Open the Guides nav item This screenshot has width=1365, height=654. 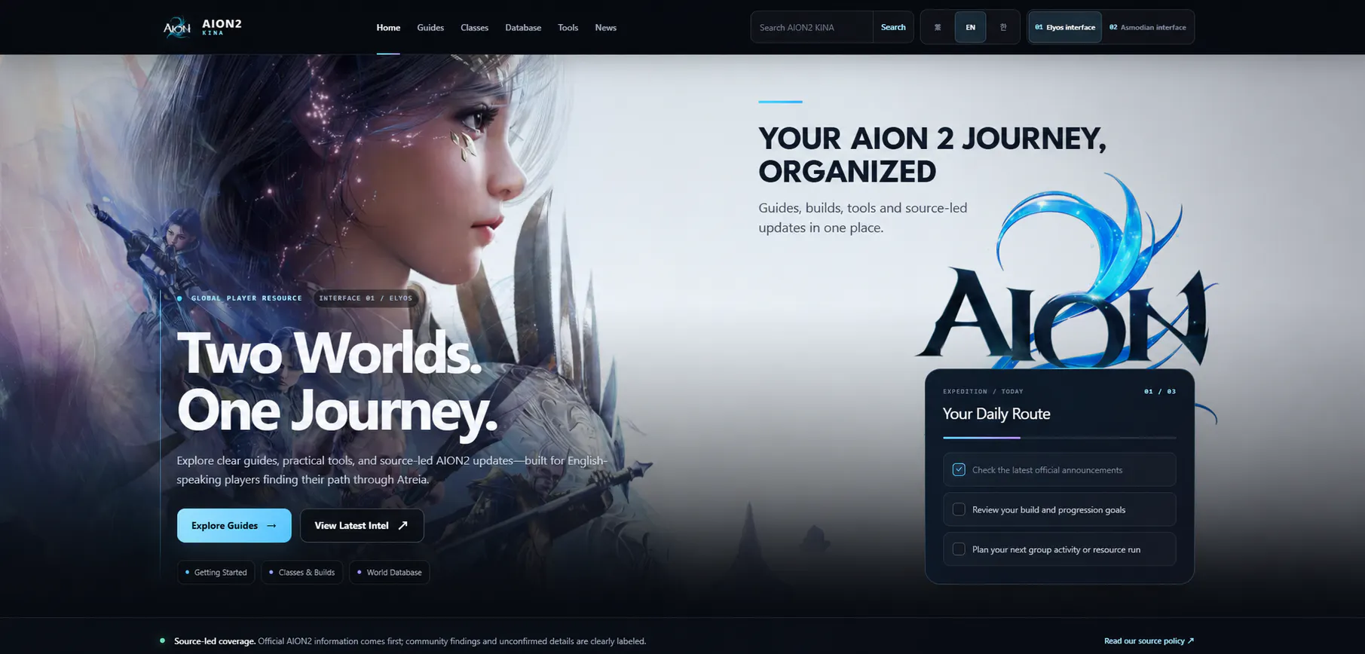(x=430, y=28)
